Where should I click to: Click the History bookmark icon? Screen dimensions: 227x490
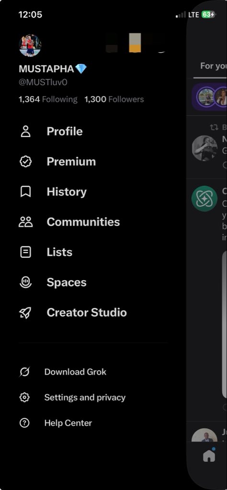pos(25,192)
